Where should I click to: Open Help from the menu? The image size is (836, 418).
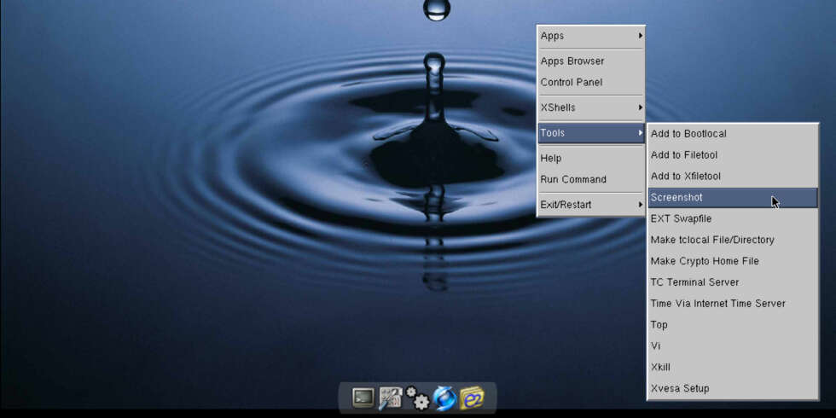tap(590, 159)
